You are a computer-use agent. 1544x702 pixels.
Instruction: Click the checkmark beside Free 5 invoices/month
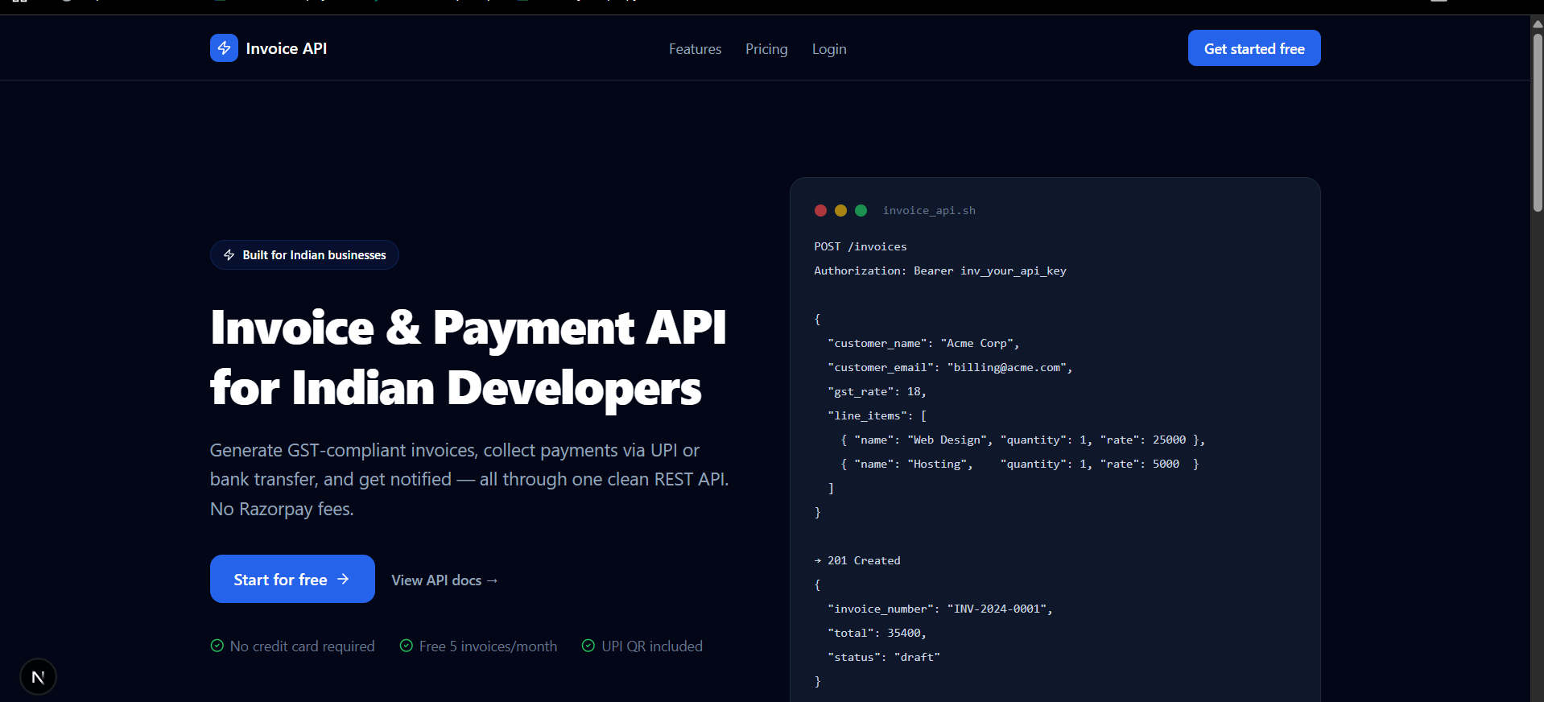[407, 646]
